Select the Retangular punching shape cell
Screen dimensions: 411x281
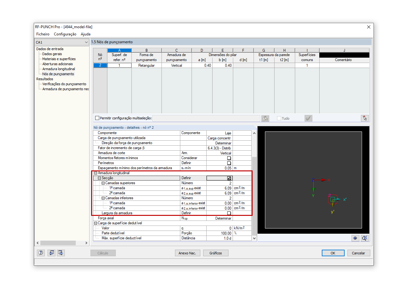pos(146,65)
